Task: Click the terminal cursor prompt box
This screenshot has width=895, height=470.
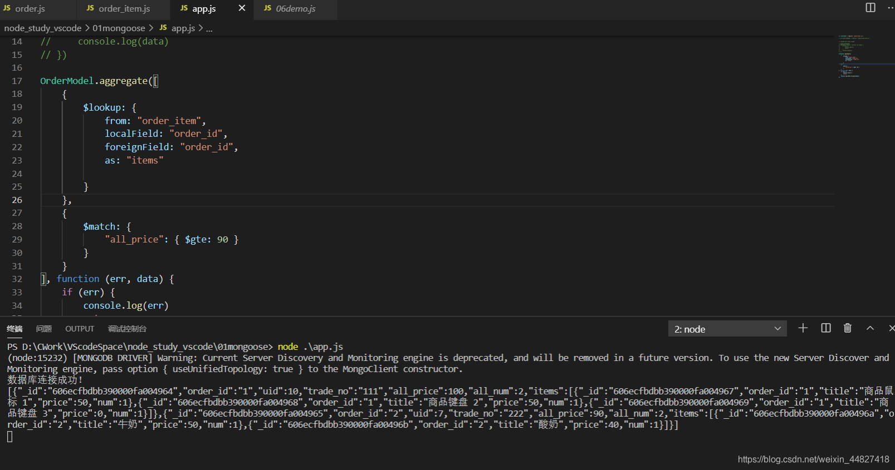Action: (x=10, y=437)
